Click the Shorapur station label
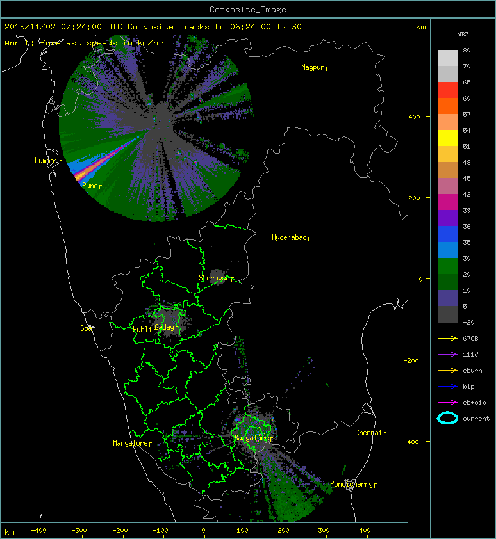Screen dimensions: 496x539 pyautogui.click(x=216, y=278)
